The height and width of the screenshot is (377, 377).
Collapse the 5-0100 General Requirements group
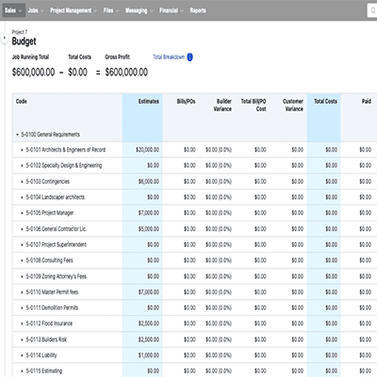[17, 135]
